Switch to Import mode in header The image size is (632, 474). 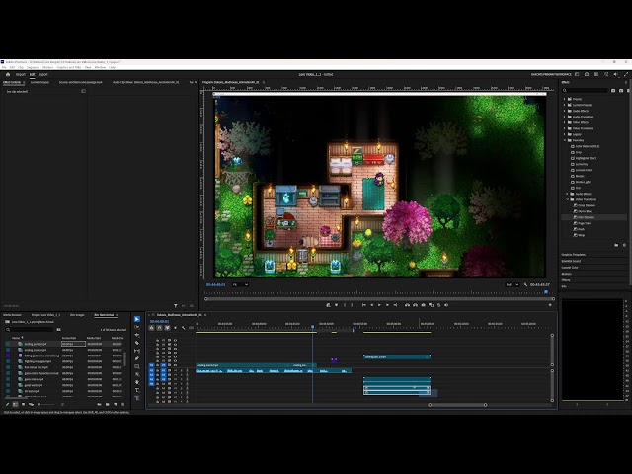click(x=21, y=75)
